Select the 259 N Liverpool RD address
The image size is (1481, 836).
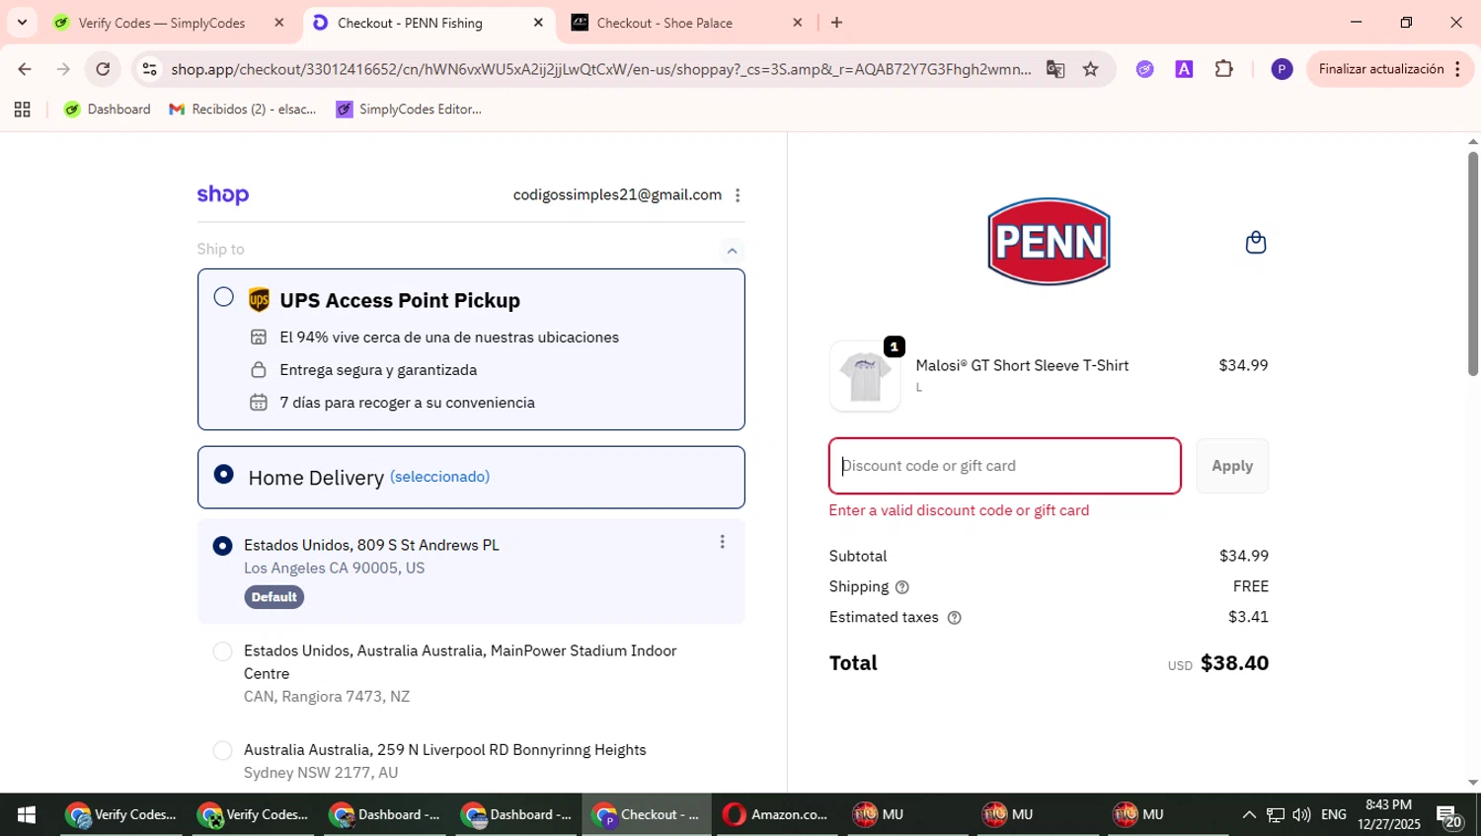223,750
